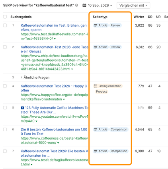Check the box for result 5 YouTube
The height and width of the screenshot is (169, 168).
5,108
